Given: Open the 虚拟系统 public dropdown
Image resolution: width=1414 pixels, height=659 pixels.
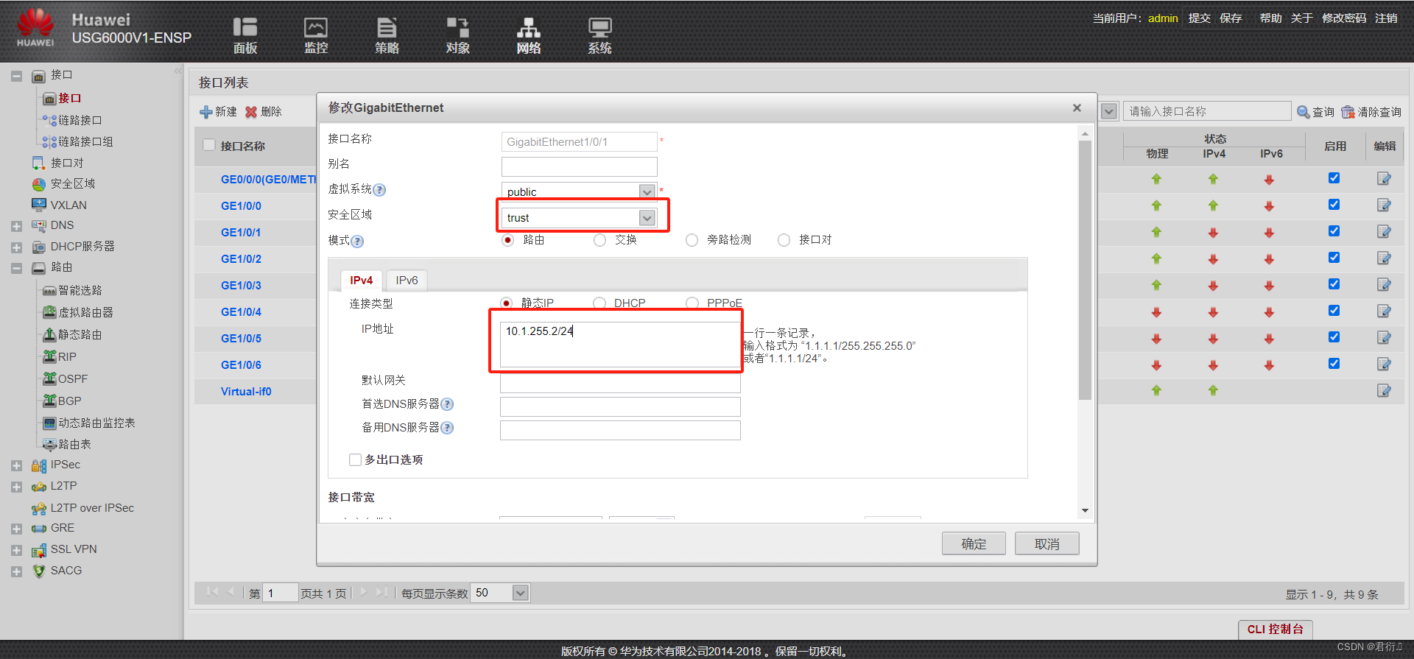Looking at the screenshot, I should (x=647, y=191).
